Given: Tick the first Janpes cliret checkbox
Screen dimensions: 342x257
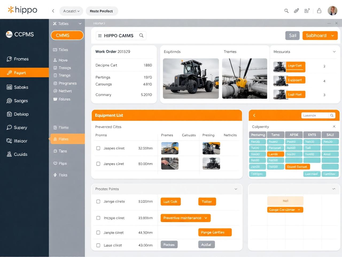Looking at the screenshot, I should 98,148.
